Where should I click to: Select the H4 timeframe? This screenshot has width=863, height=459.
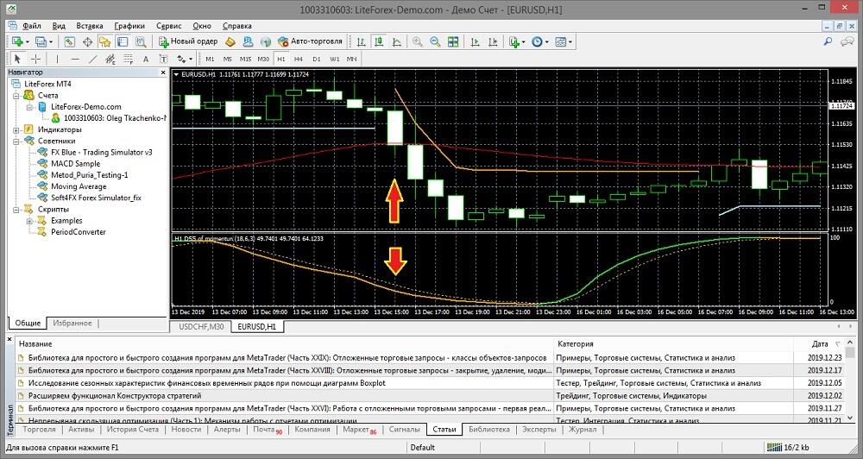tap(298, 59)
